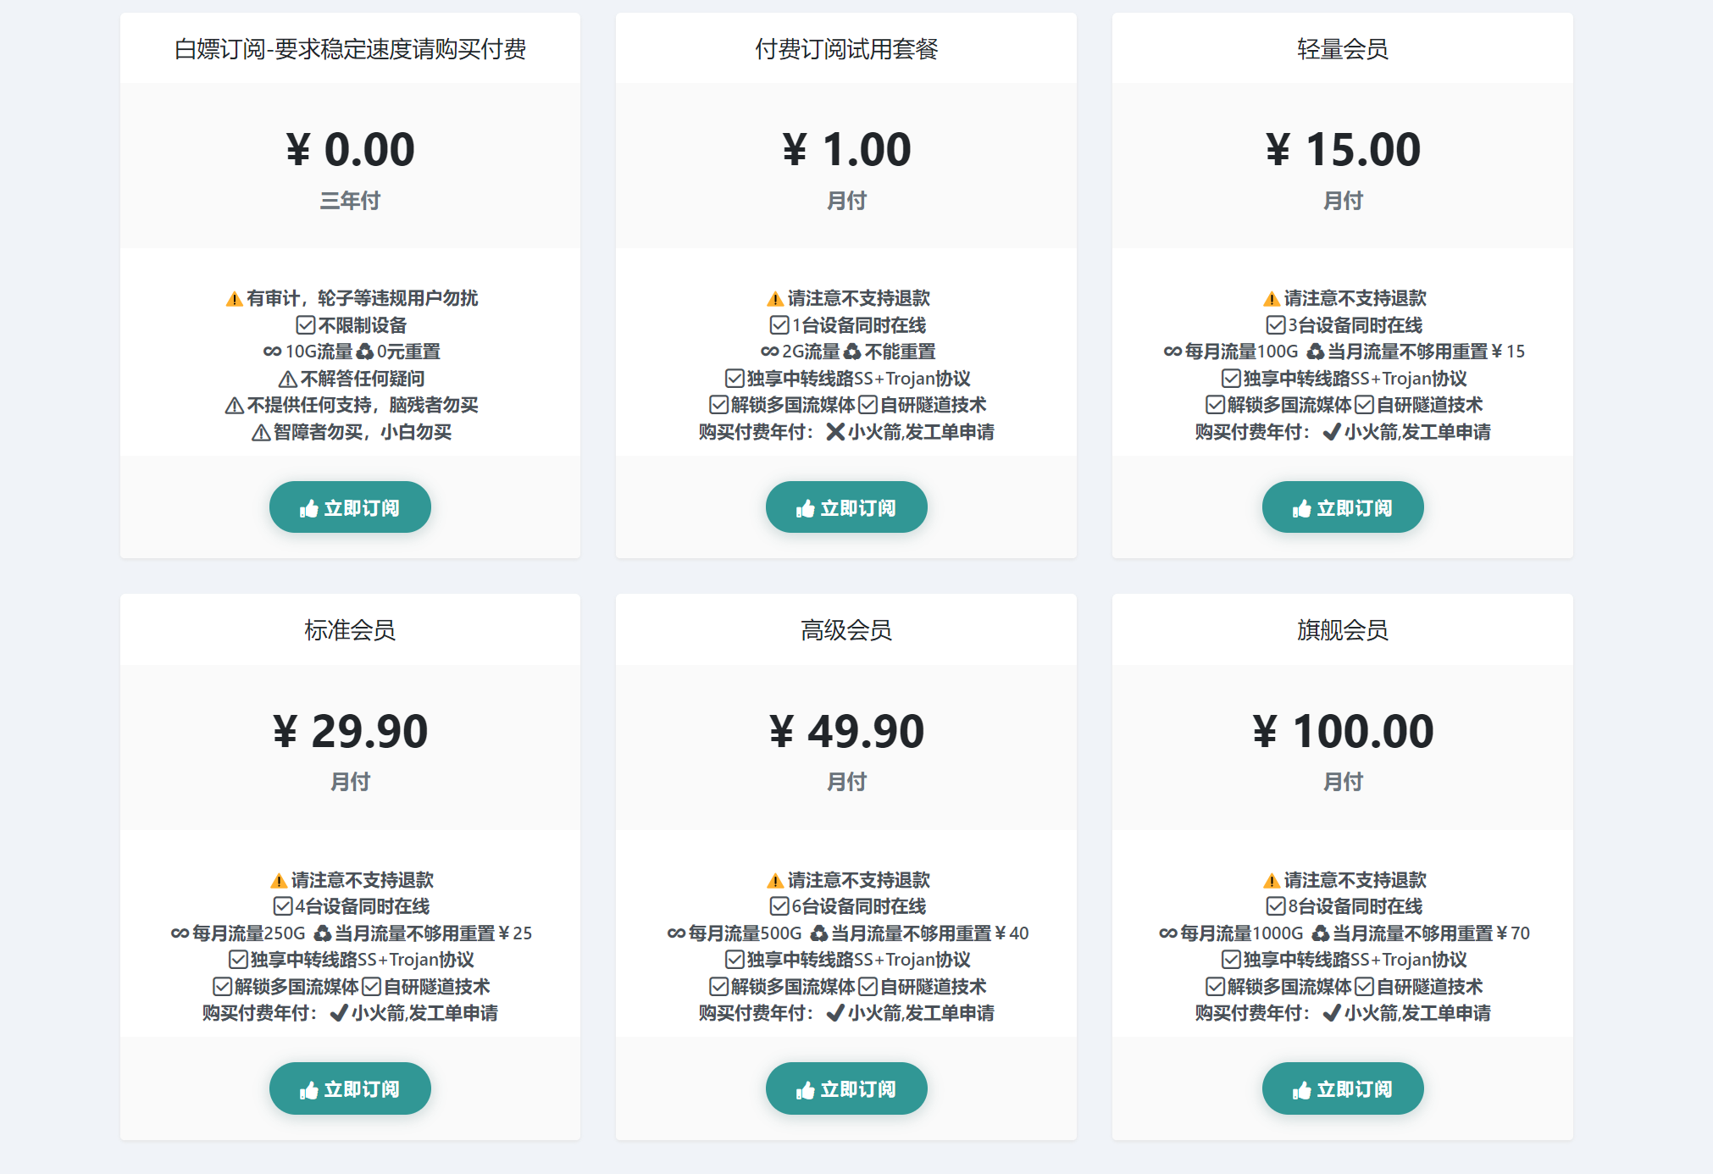Subscribe to the 旗舰会员 plan
1713x1174 pixels.
(x=1342, y=1088)
